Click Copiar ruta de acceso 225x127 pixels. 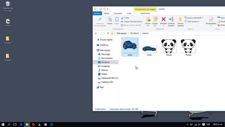click(131, 22)
